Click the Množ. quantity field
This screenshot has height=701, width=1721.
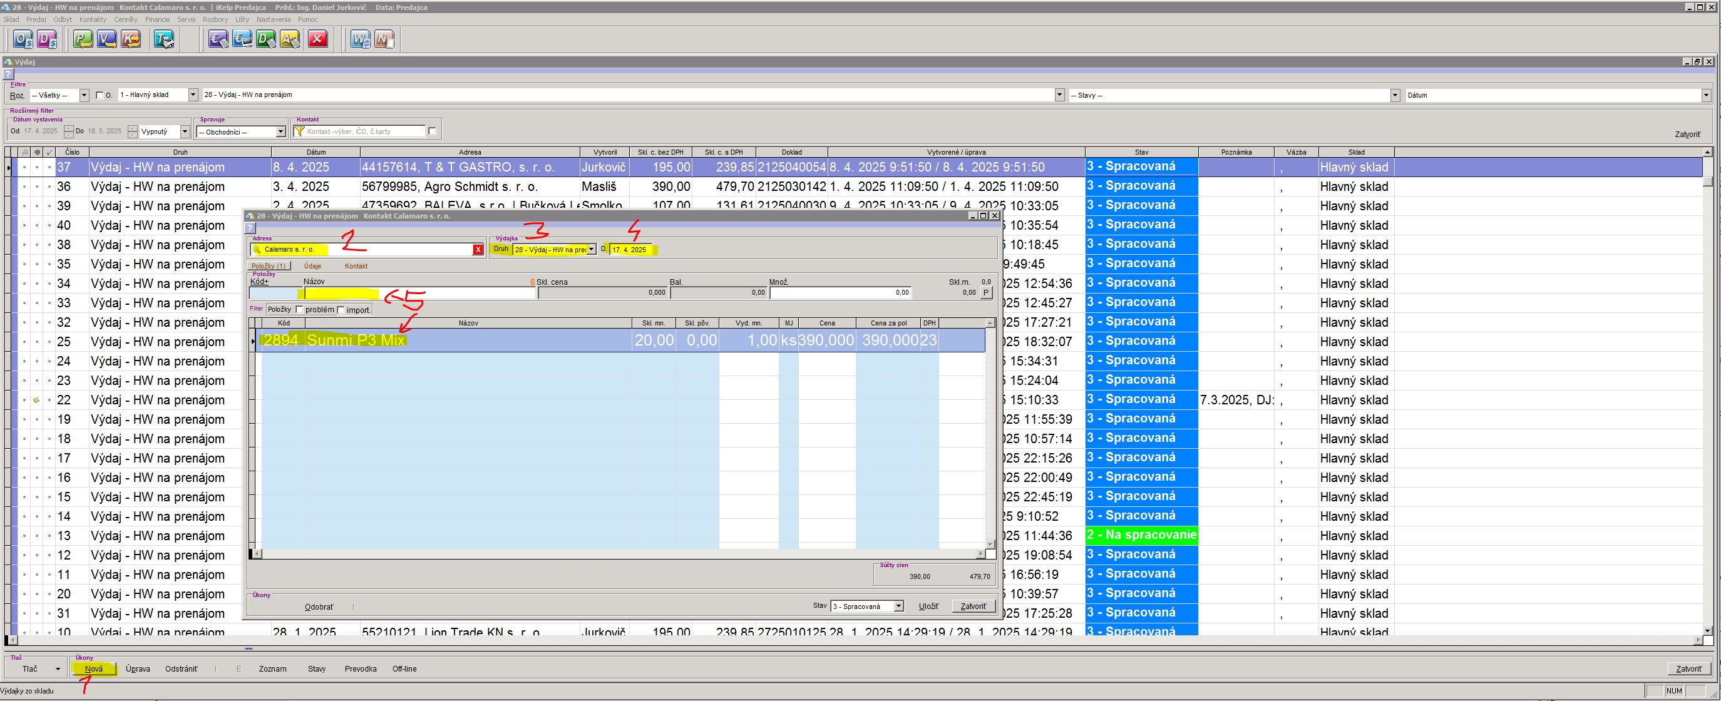click(x=840, y=292)
